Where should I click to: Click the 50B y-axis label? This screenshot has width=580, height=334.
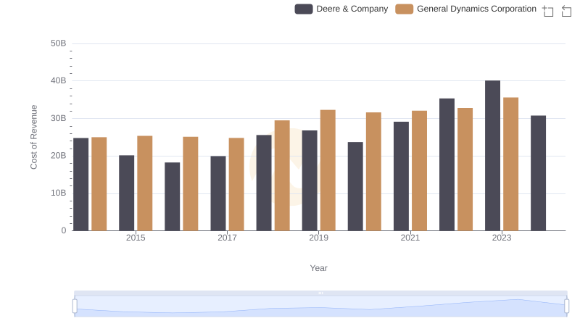pyautogui.click(x=59, y=43)
